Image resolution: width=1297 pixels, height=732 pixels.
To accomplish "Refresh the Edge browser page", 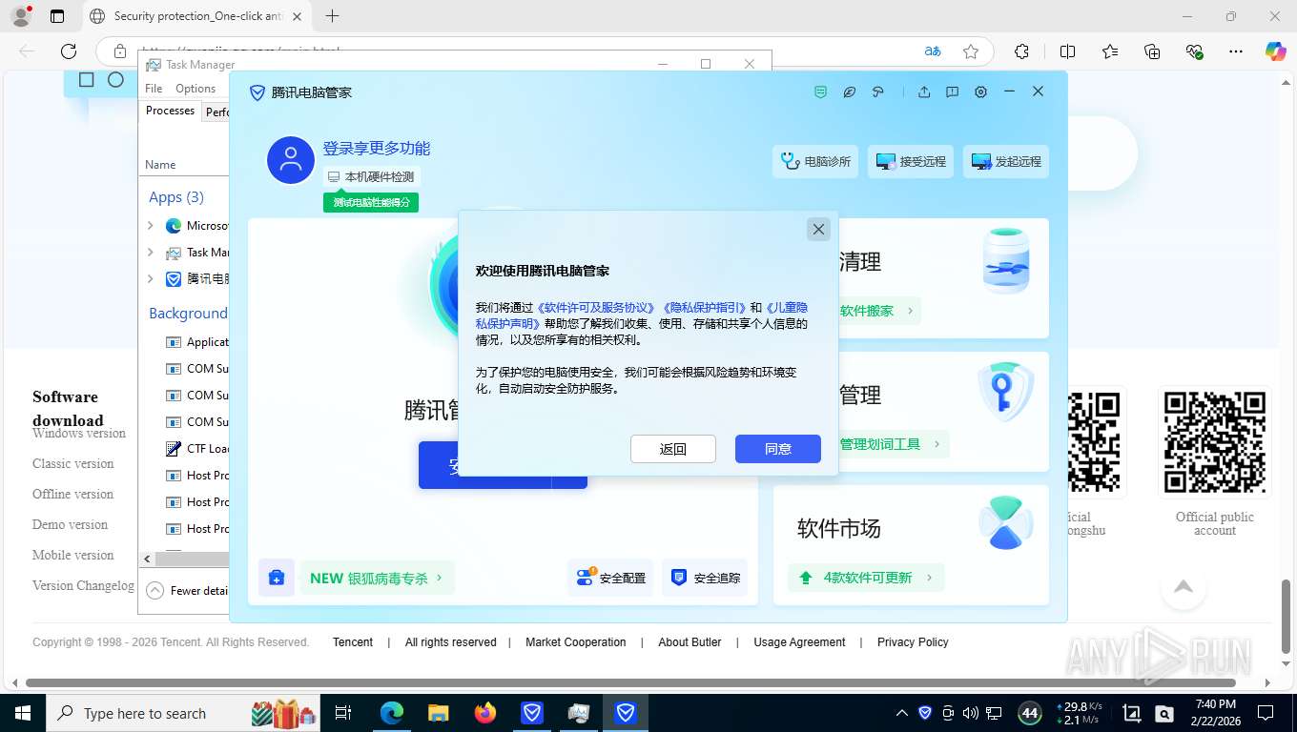I will click(69, 51).
